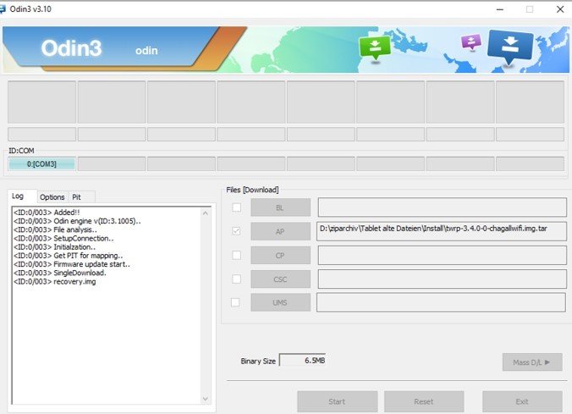Select the 0:[COM3] port slot
572x414 pixels.
tap(41, 164)
